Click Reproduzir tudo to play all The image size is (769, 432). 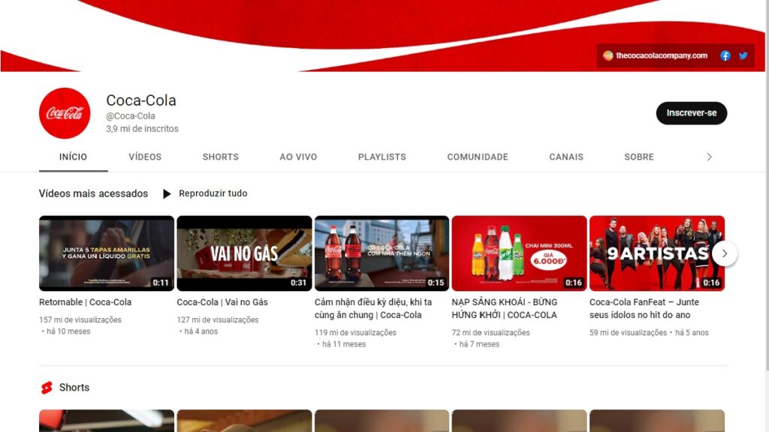point(213,193)
